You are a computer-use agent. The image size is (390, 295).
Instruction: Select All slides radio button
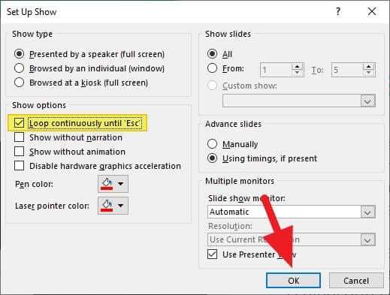212,54
